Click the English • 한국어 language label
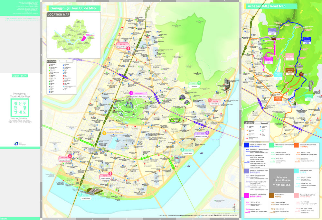This screenshot has width=322, height=220. [20, 76]
